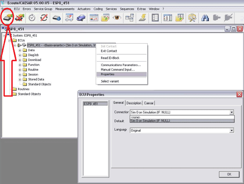Open the Services menu
The width and height of the screenshot is (244, 184).
111,9
